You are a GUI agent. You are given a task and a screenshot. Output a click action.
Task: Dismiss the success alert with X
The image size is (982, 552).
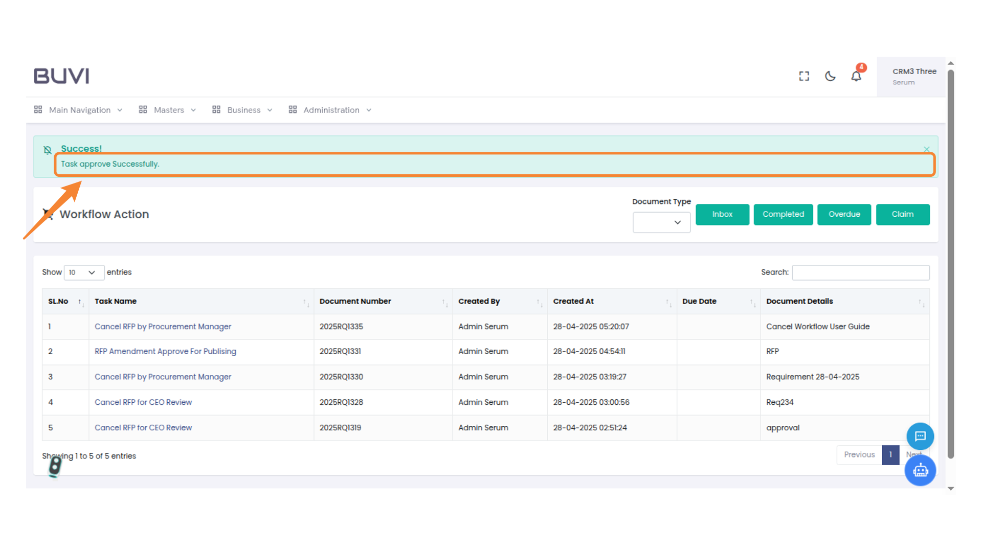tap(926, 149)
